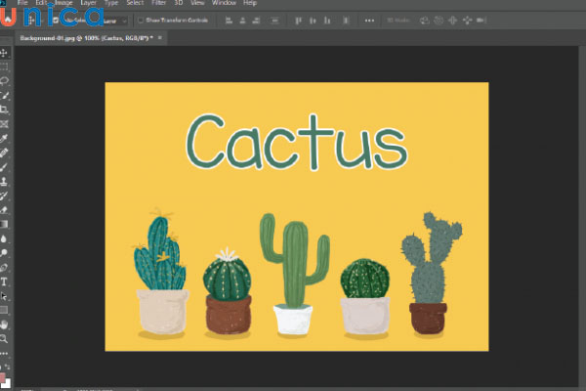The height and width of the screenshot is (391, 586).
Task: Enable Show Transform Controls checkbox
Action: coord(141,20)
